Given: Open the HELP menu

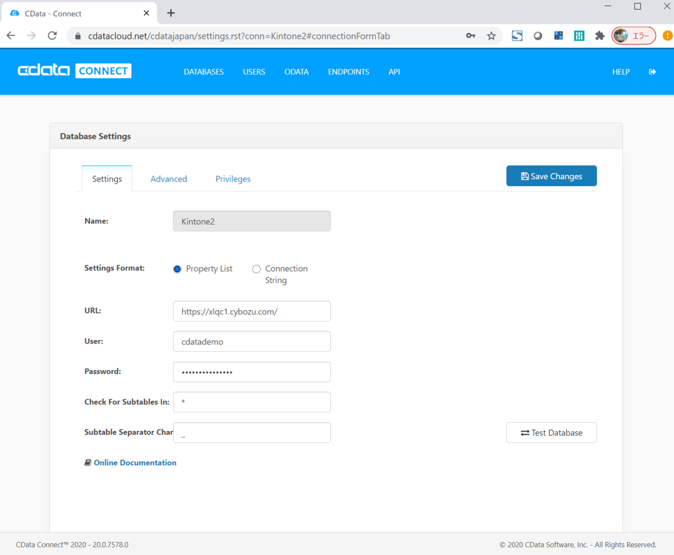Looking at the screenshot, I should pyautogui.click(x=621, y=72).
